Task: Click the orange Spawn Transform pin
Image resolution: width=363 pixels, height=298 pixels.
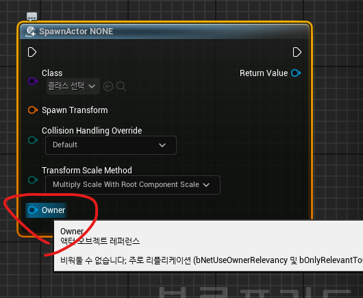Action: [x=33, y=110]
